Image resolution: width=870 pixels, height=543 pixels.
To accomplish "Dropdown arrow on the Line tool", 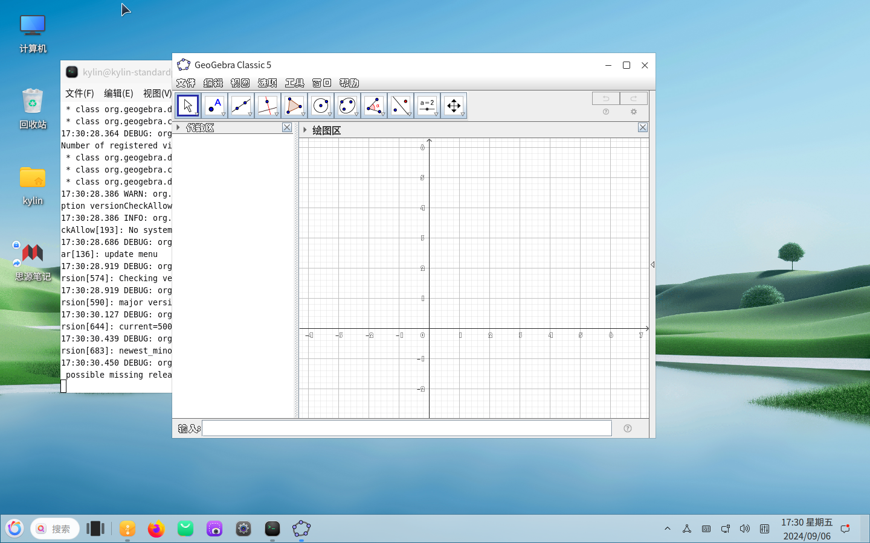I will [250, 114].
